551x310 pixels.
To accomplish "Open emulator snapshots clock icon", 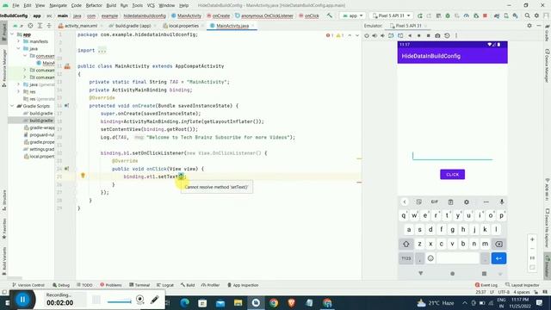I will (447, 35).
